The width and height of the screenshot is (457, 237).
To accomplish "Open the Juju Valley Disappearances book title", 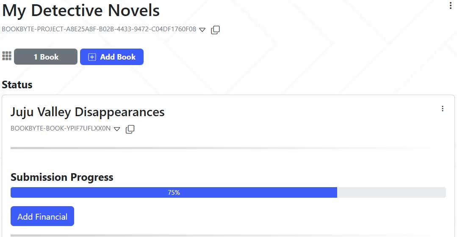I will (88, 112).
